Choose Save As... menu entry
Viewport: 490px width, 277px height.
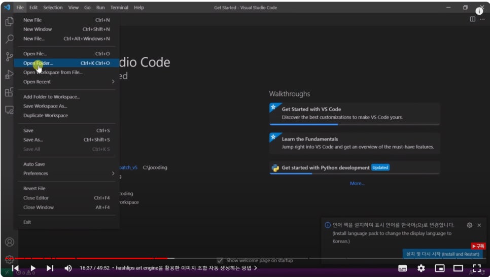pos(66,140)
